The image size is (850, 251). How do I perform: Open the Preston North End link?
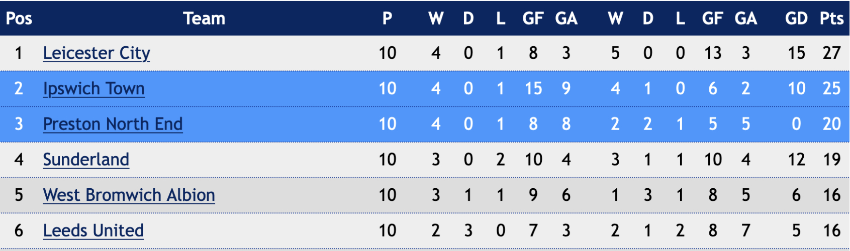point(113,124)
